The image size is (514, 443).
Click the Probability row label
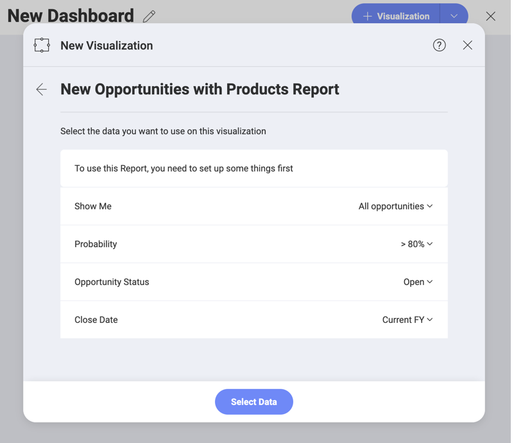96,244
